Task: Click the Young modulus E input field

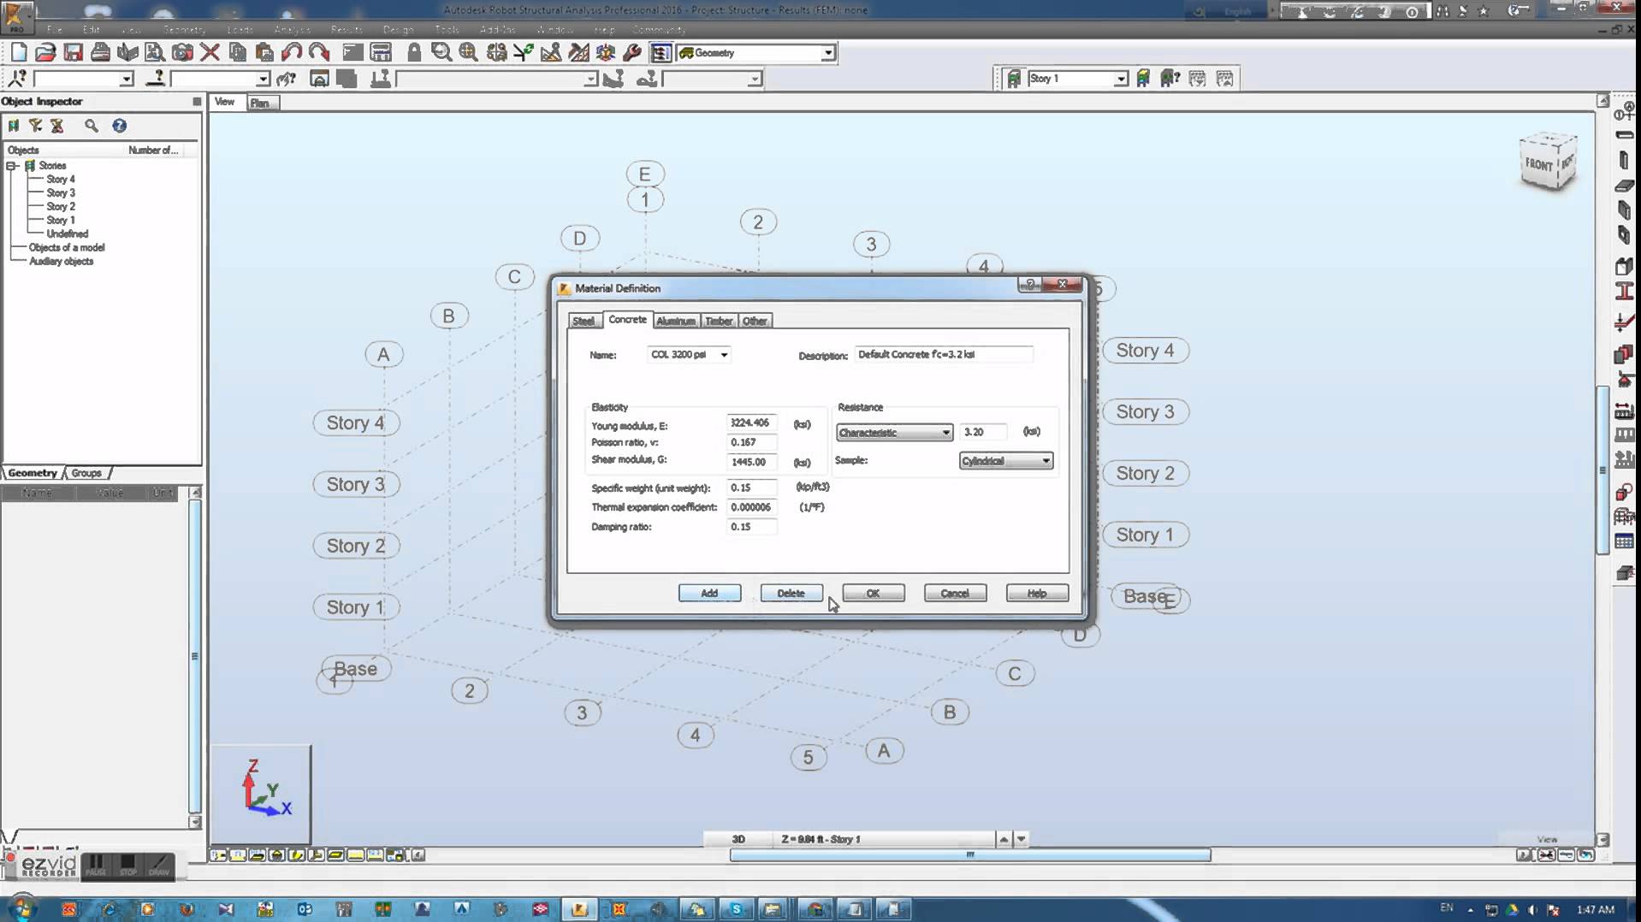Action: pyautogui.click(x=751, y=423)
